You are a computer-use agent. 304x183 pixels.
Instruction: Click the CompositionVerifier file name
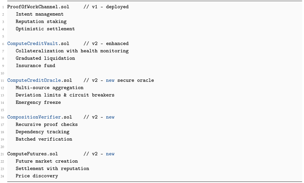(34, 117)
